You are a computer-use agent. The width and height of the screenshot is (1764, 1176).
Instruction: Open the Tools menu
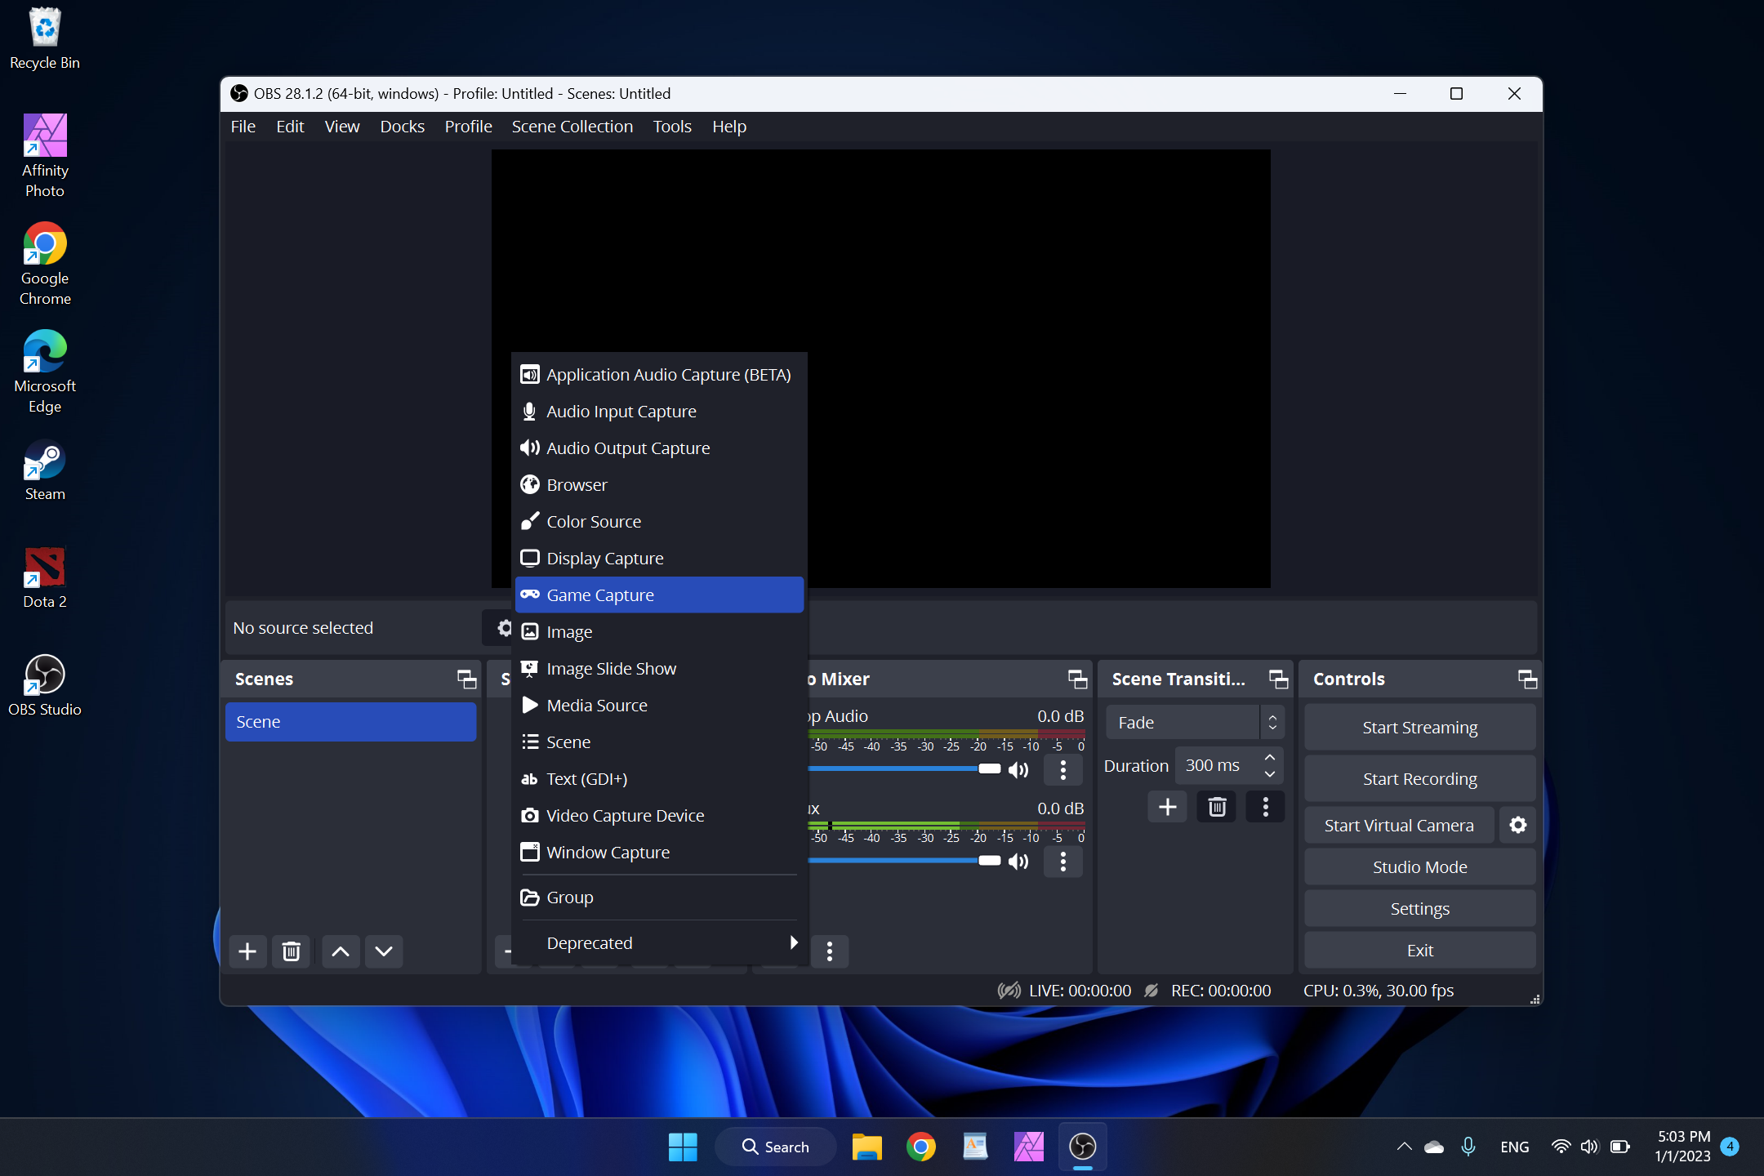pos(672,127)
